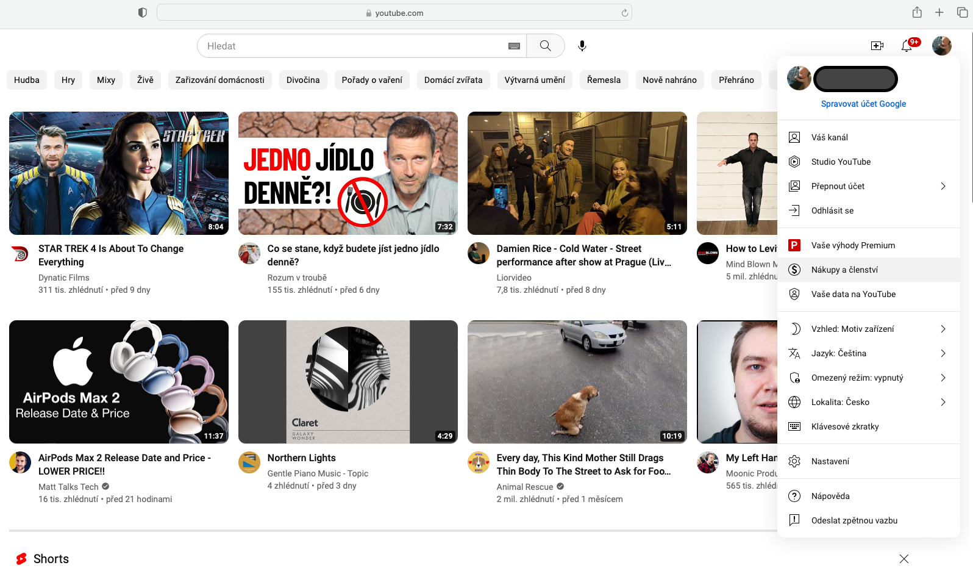
Task: Open Matt Talks Tech channel name
Action: pos(68,487)
